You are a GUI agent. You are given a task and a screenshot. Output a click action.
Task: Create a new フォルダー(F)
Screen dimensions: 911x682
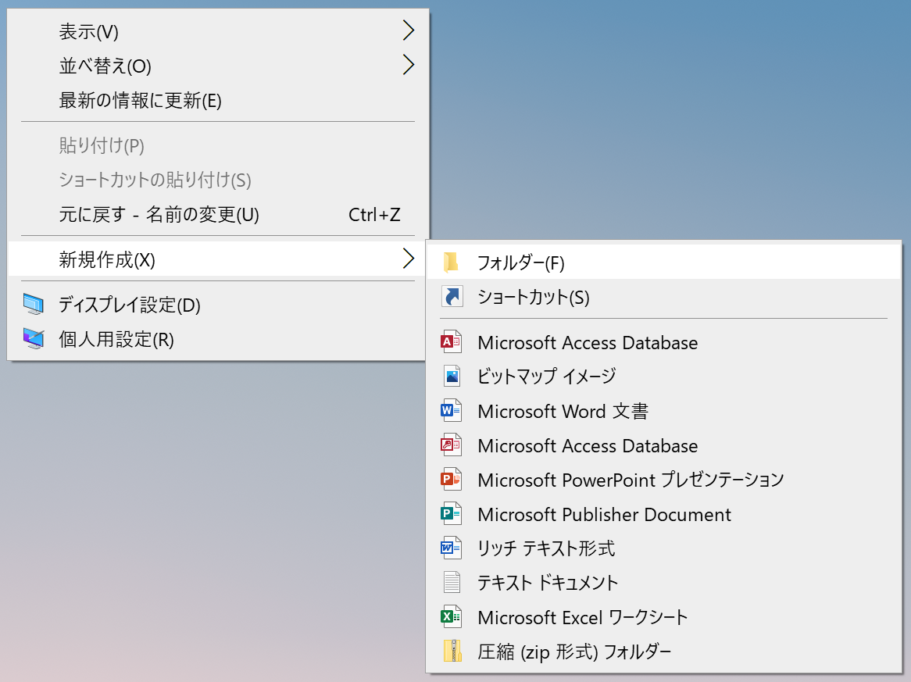click(663, 262)
